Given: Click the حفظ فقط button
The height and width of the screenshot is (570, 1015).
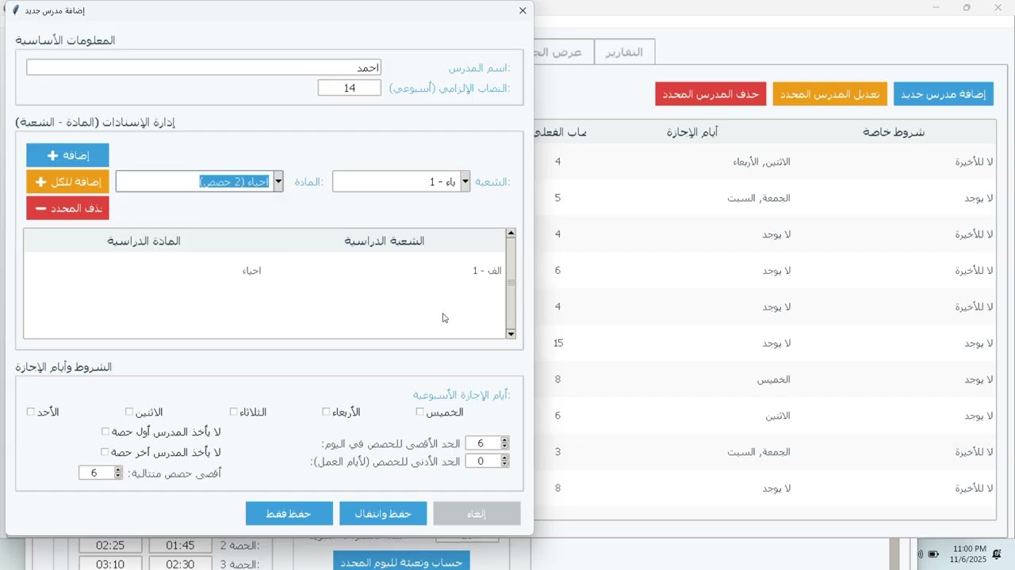Looking at the screenshot, I should point(289,514).
